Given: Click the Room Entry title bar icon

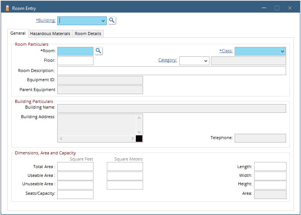Looking at the screenshot, I should (7, 8).
